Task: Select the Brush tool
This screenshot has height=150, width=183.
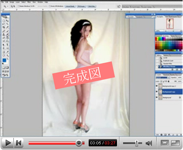Action: click(7, 31)
